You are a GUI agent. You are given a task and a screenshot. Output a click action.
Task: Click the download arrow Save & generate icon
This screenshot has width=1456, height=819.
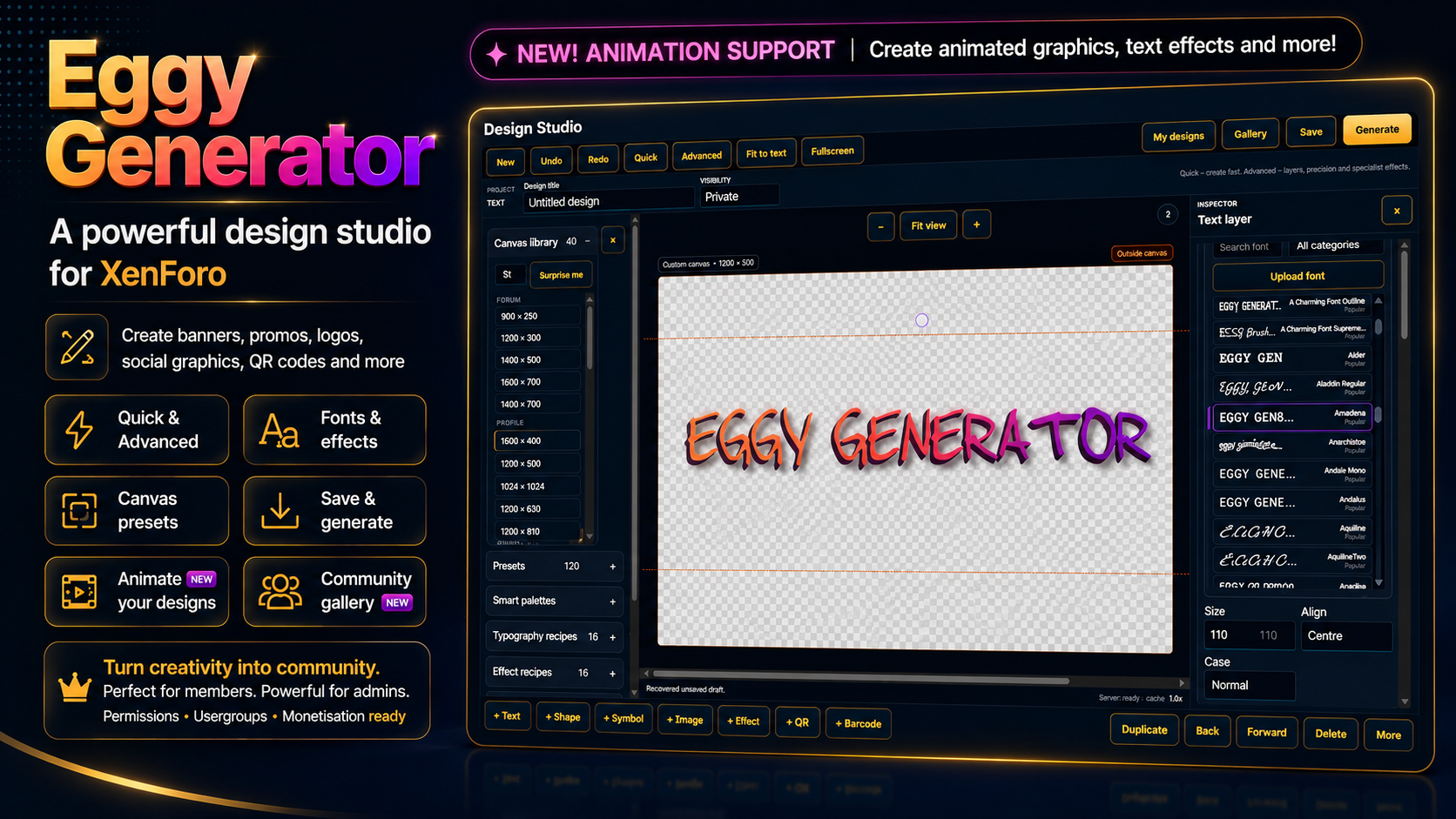(x=280, y=511)
